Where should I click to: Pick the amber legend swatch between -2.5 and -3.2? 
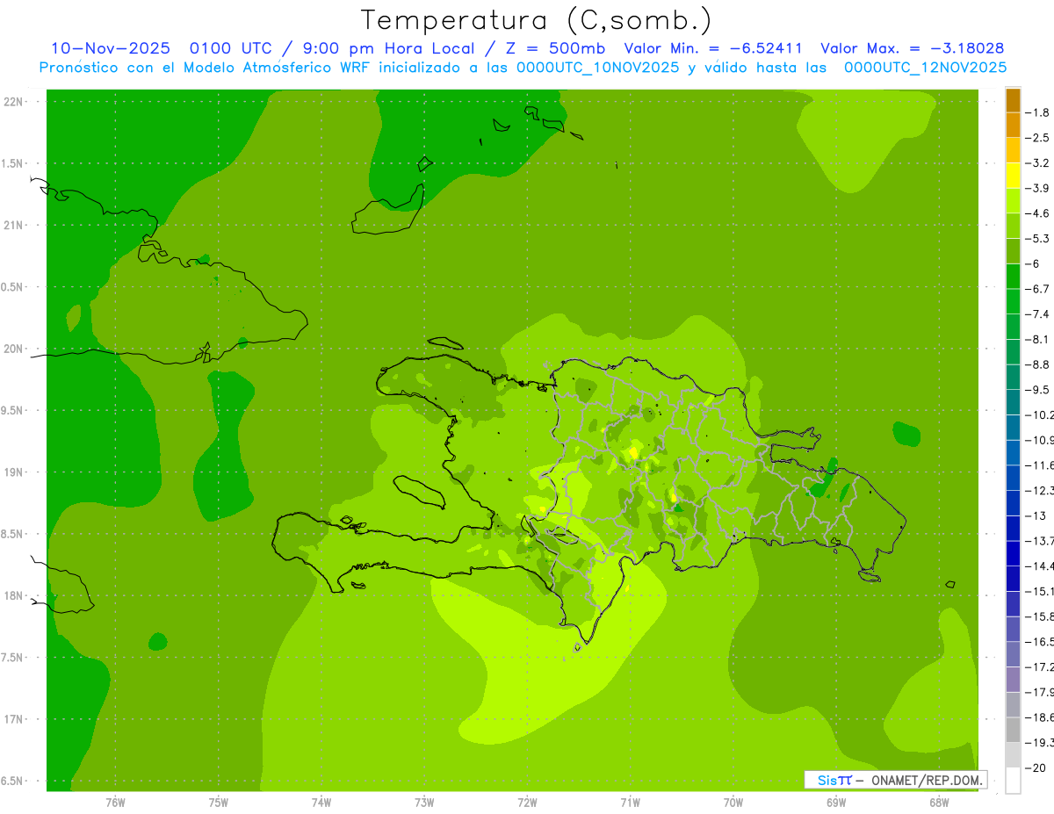tap(1013, 151)
